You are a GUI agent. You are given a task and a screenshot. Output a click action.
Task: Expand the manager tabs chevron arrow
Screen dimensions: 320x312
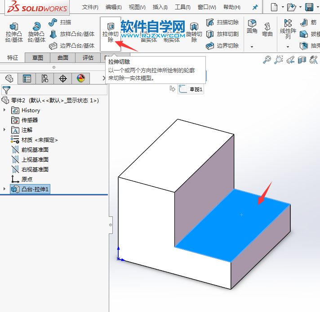(104, 78)
